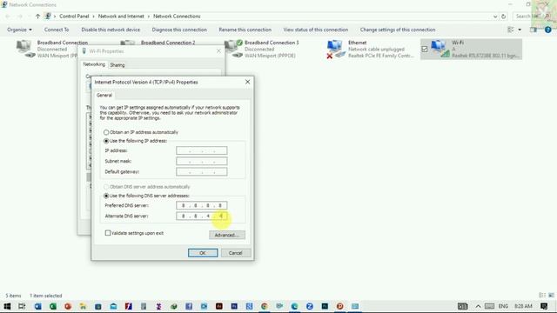Enable Validate settings upon exit
The height and width of the screenshot is (313, 557).
coord(108,233)
